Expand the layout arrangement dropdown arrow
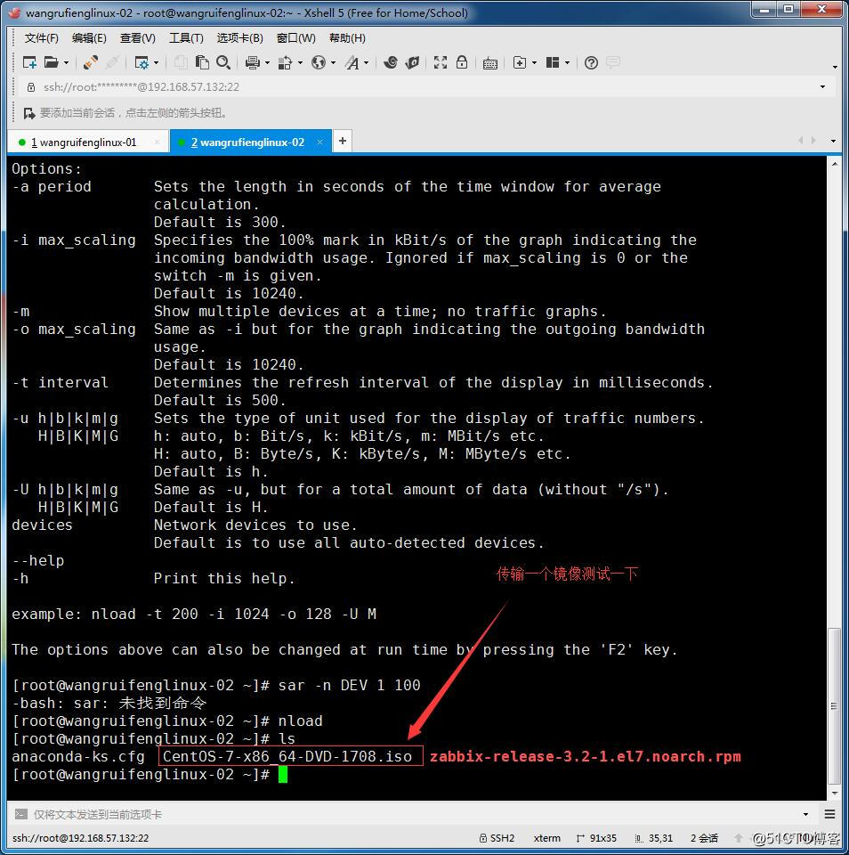The image size is (849, 855). point(567,63)
